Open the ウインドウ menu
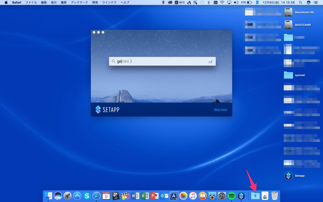This screenshot has height=202, width=323. click(x=109, y=3)
